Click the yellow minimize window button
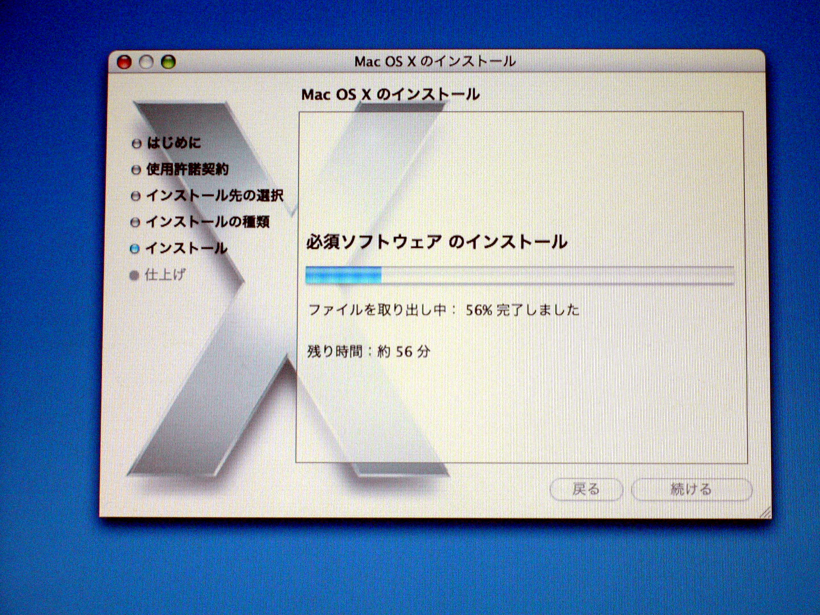The width and height of the screenshot is (820, 615). pos(147,61)
